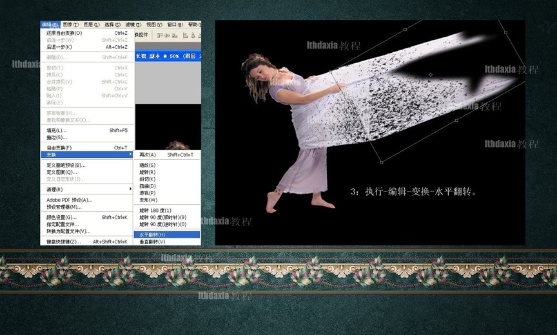The width and height of the screenshot is (557, 335).
Task: Choose 指定配置文件... entry
Action: click(x=87, y=224)
